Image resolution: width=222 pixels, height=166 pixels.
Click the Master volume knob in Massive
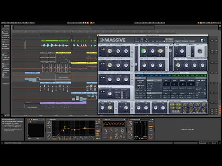click(200, 51)
